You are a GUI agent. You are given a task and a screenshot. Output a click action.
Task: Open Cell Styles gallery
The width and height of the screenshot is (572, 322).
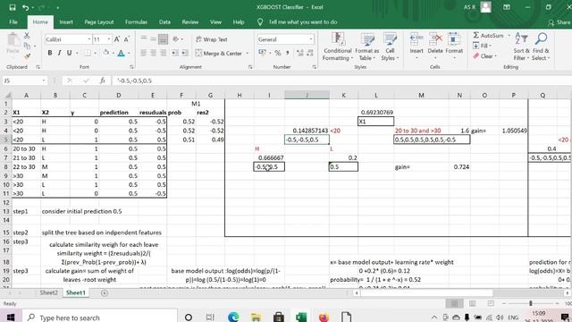click(390, 47)
